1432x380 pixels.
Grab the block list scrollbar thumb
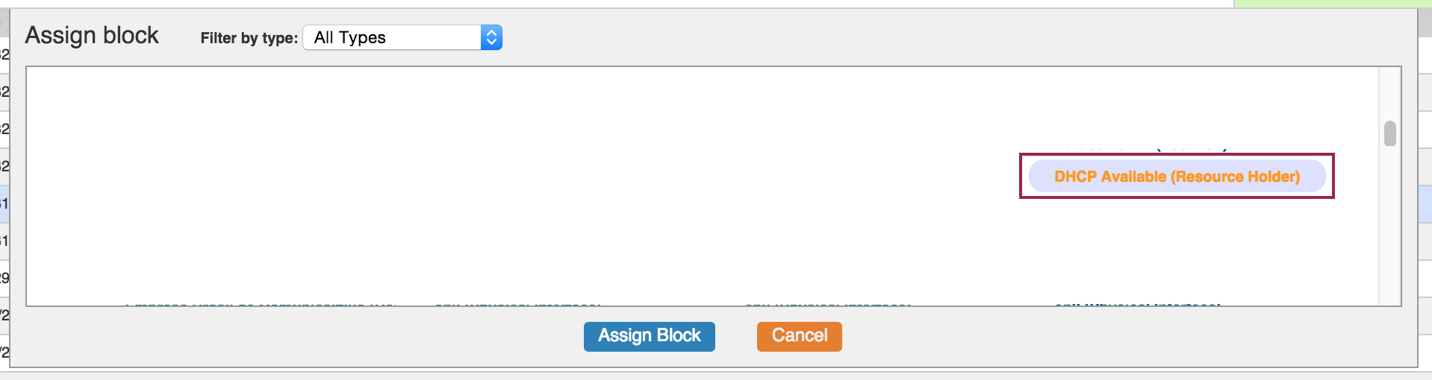click(1389, 133)
